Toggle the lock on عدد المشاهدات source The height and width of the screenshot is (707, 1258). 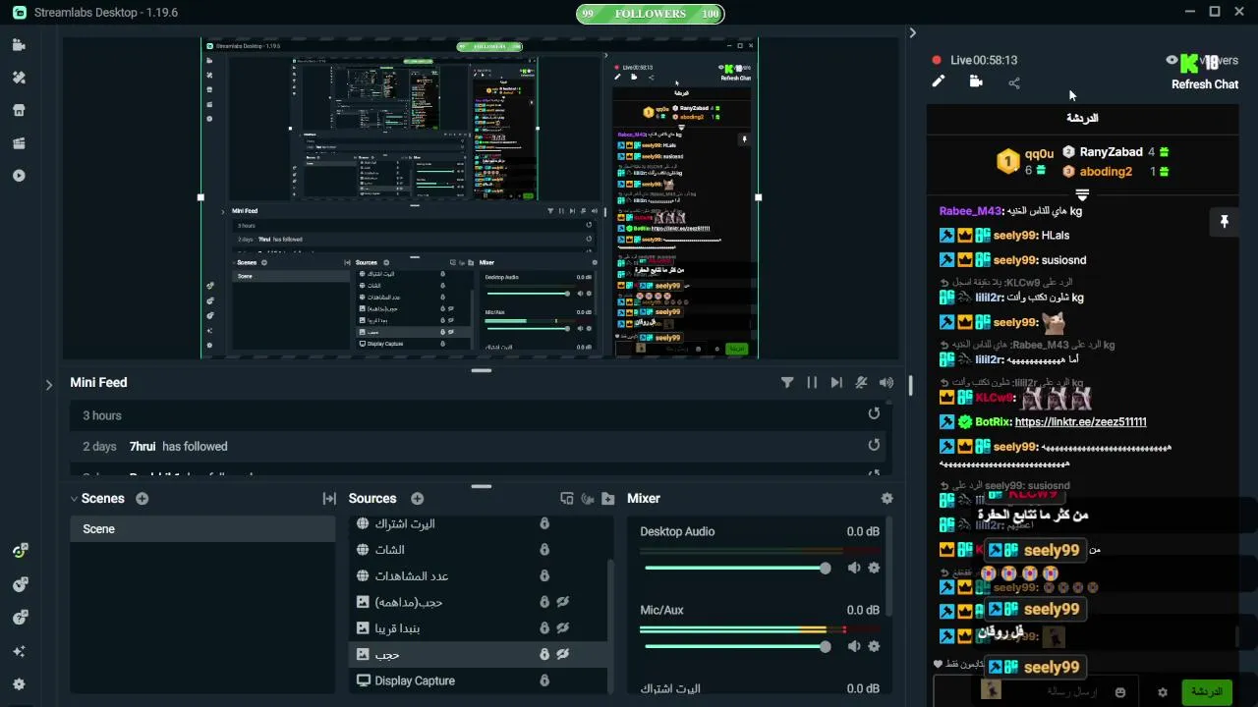(544, 575)
